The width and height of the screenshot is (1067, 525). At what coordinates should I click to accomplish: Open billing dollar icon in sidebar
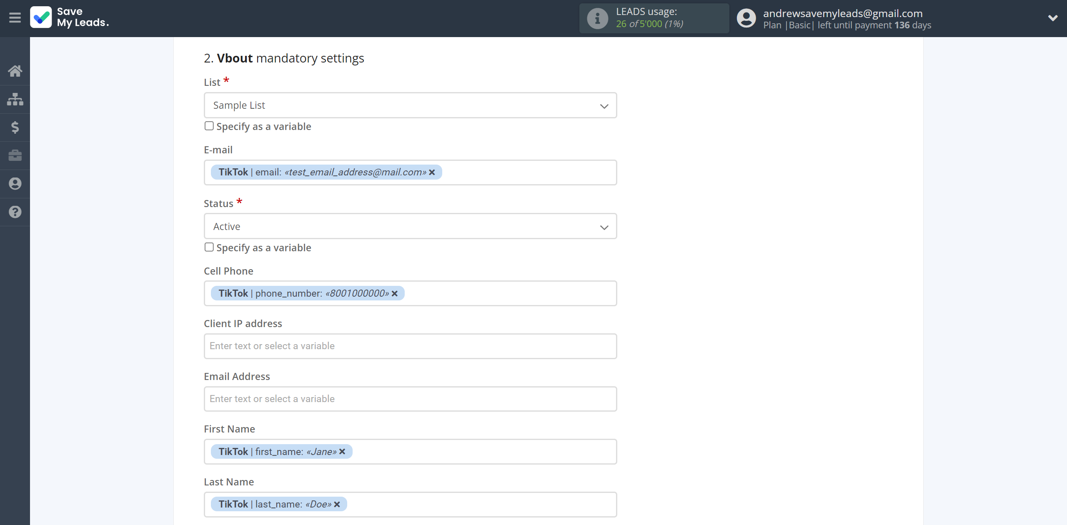point(15,127)
